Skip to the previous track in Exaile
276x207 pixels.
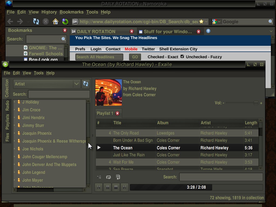pos(99,187)
